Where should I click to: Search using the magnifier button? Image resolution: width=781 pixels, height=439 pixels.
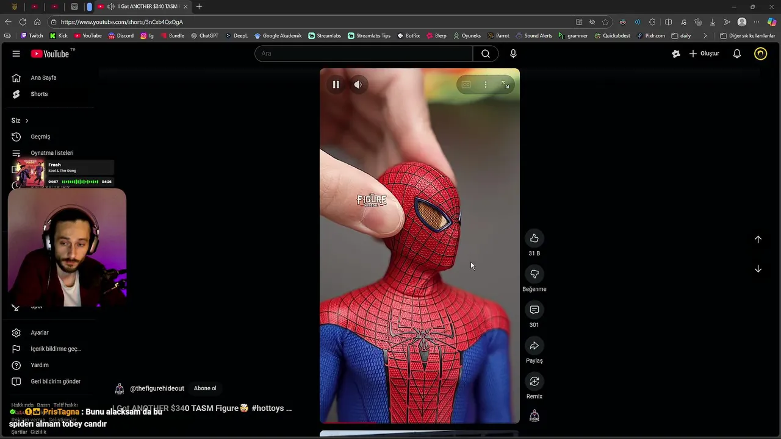tap(486, 54)
